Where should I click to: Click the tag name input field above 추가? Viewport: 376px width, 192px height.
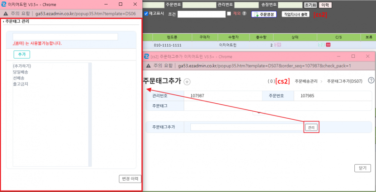65,37
